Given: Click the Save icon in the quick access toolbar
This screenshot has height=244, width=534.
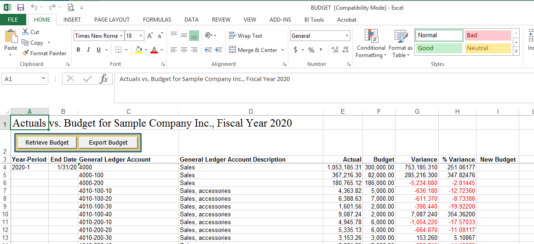Looking at the screenshot, I should [x=20, y=7].
